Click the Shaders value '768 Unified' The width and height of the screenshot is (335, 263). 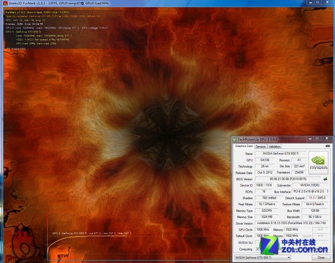pyautogui.click(x=269, y=198)
